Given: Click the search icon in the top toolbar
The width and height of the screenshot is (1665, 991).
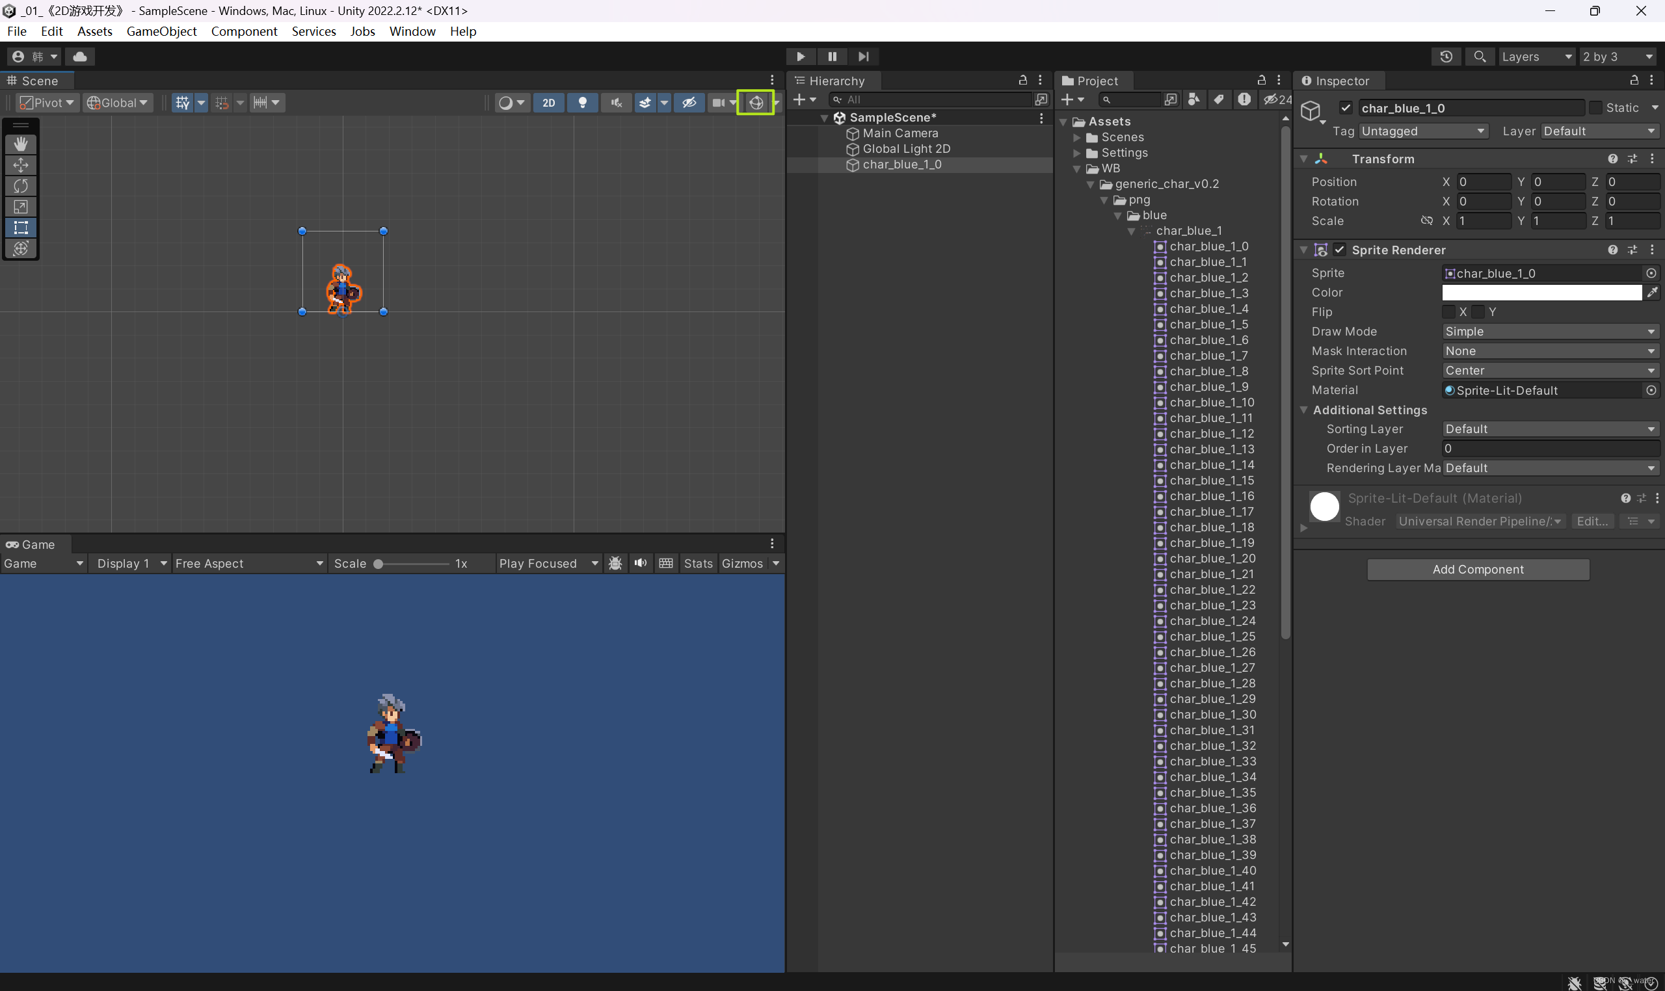Looking at the screenshot, I should [1480, 56].
